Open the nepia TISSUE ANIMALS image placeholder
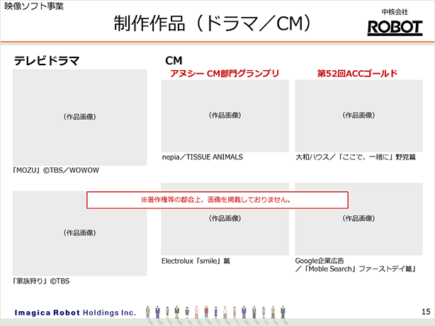Viewport: 435px width, 326px height. (225, 116)
